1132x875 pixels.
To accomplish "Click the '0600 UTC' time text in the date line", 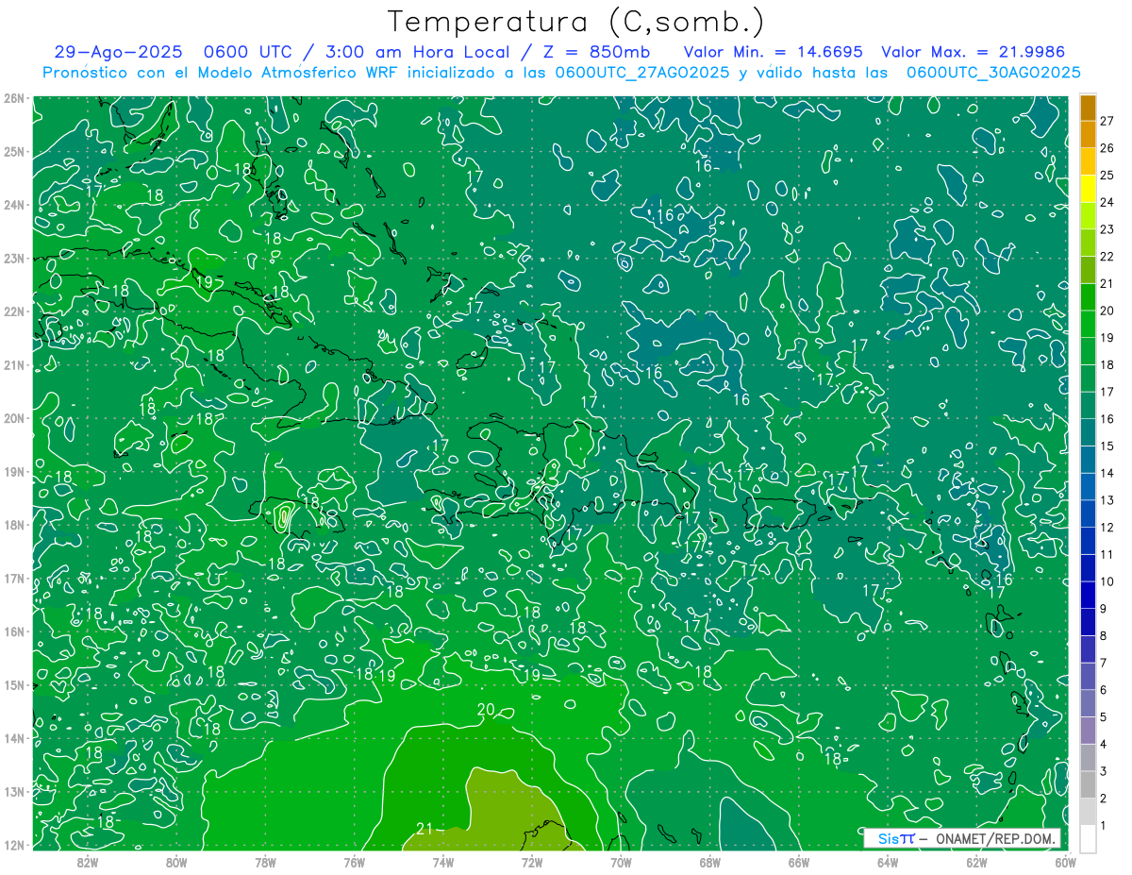I will (x=247, y=52).
